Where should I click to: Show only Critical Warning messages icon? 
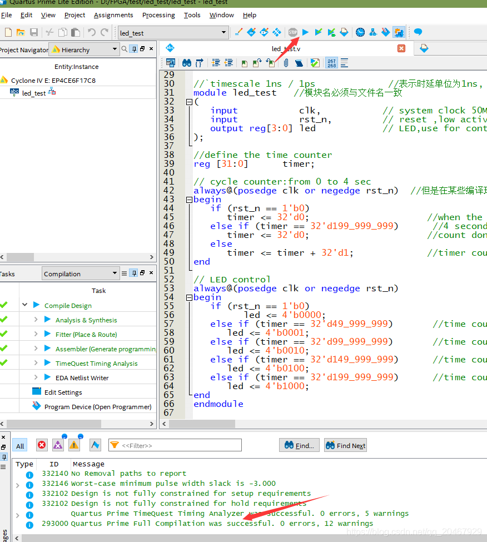[58, 445]
